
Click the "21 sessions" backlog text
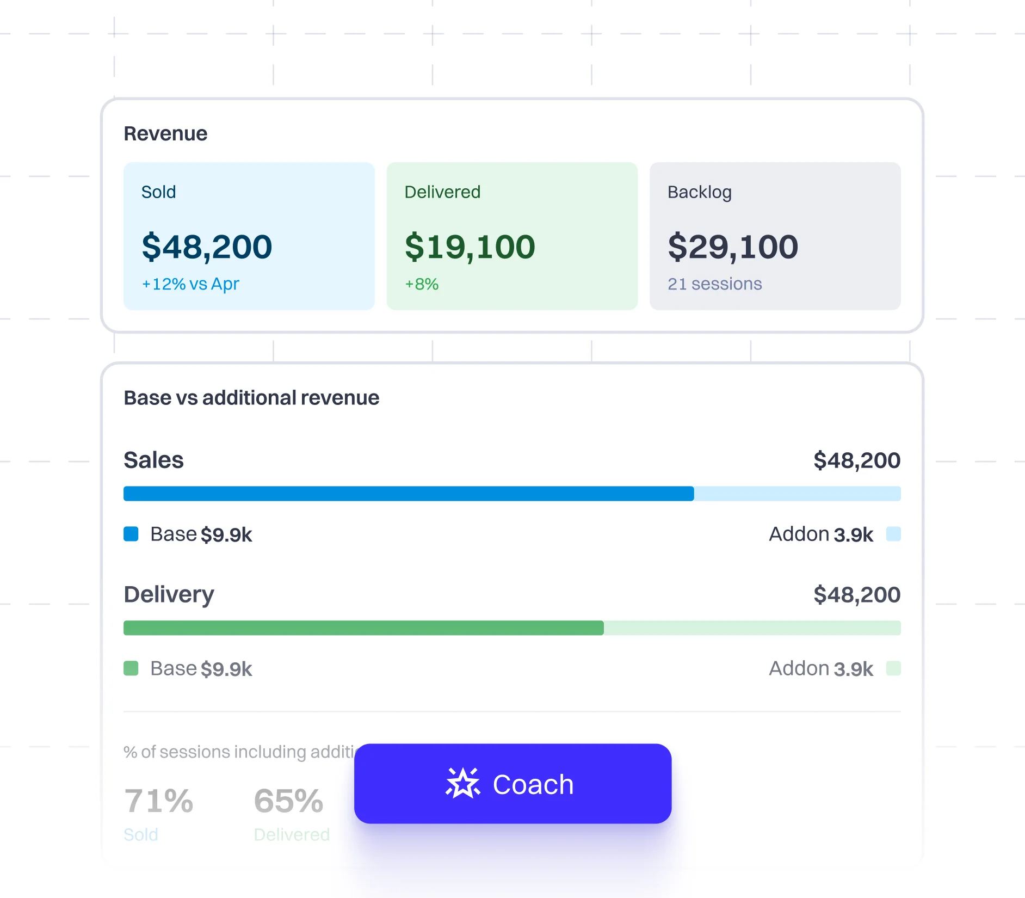715,284
